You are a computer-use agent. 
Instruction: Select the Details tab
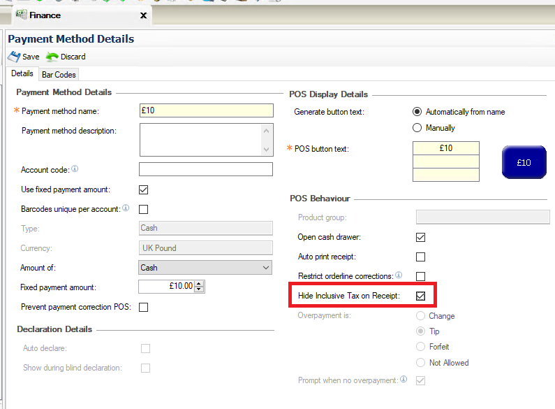tap(22, 73)
